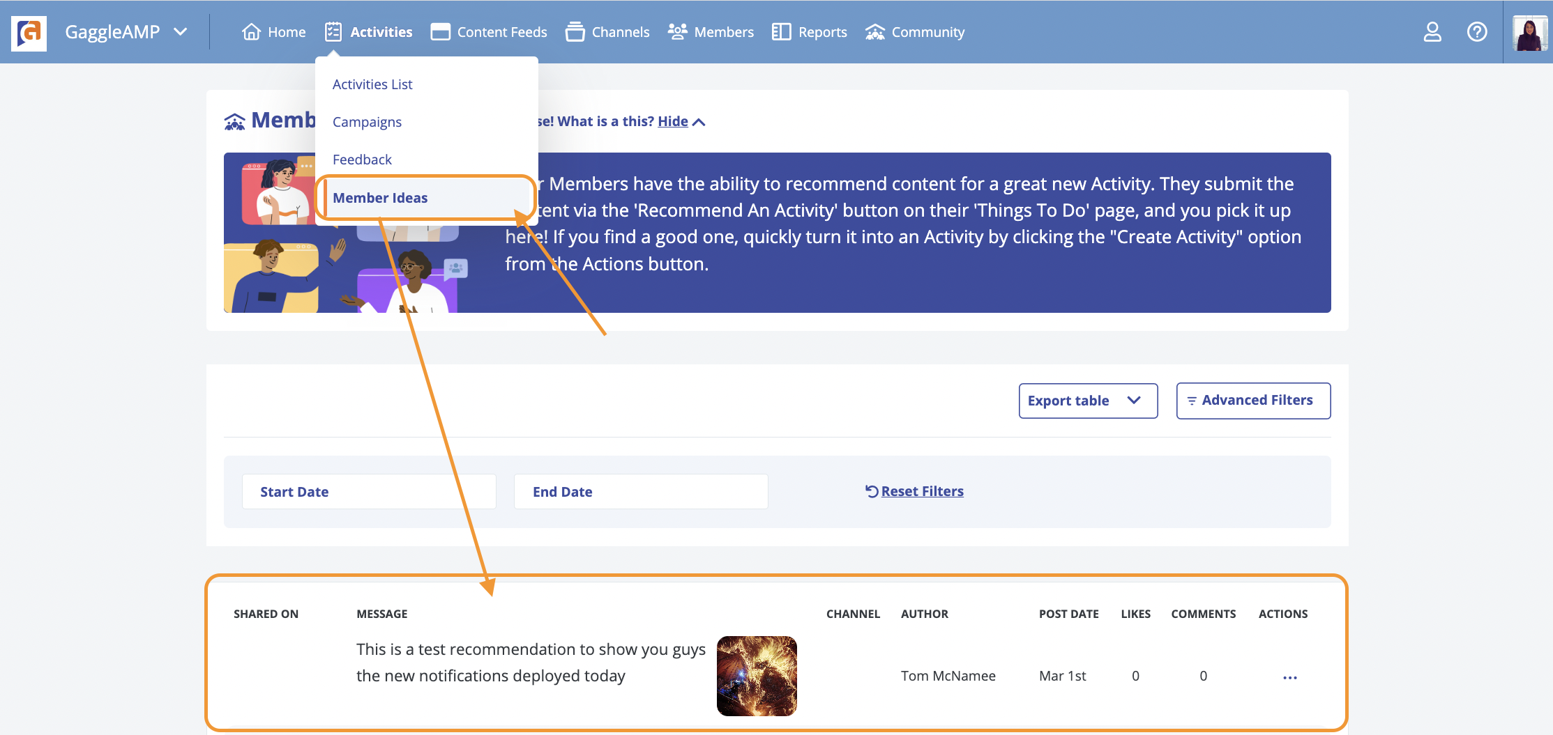The image size is (1553, 735).
Task: Choose Campaigns in the Activities menu
Action: point(367,122)
